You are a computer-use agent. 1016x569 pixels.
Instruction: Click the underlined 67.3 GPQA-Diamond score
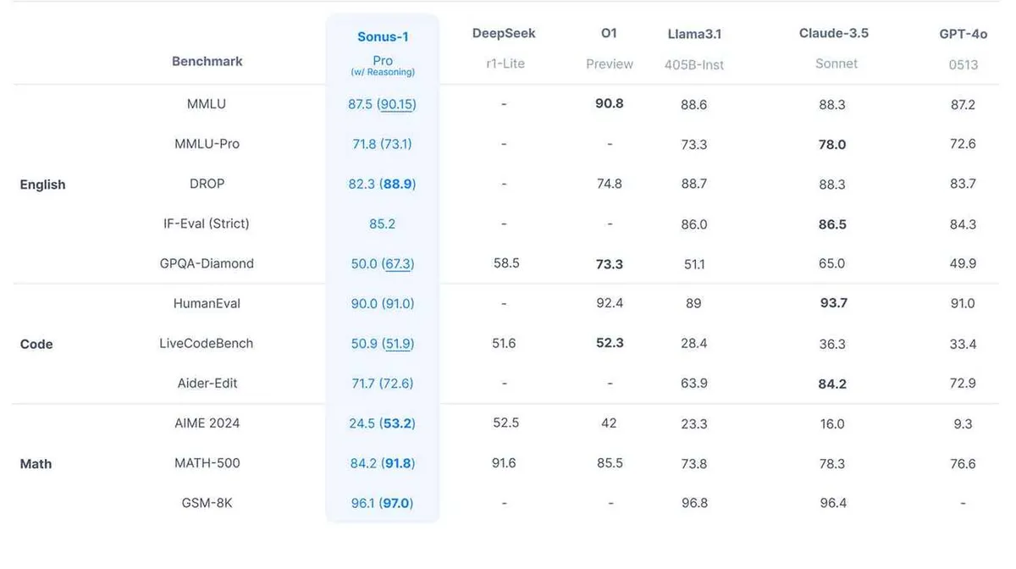(398, 263)
